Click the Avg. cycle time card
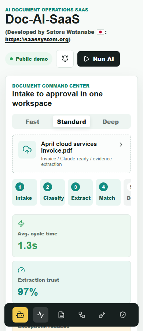 tap(71, 236)
